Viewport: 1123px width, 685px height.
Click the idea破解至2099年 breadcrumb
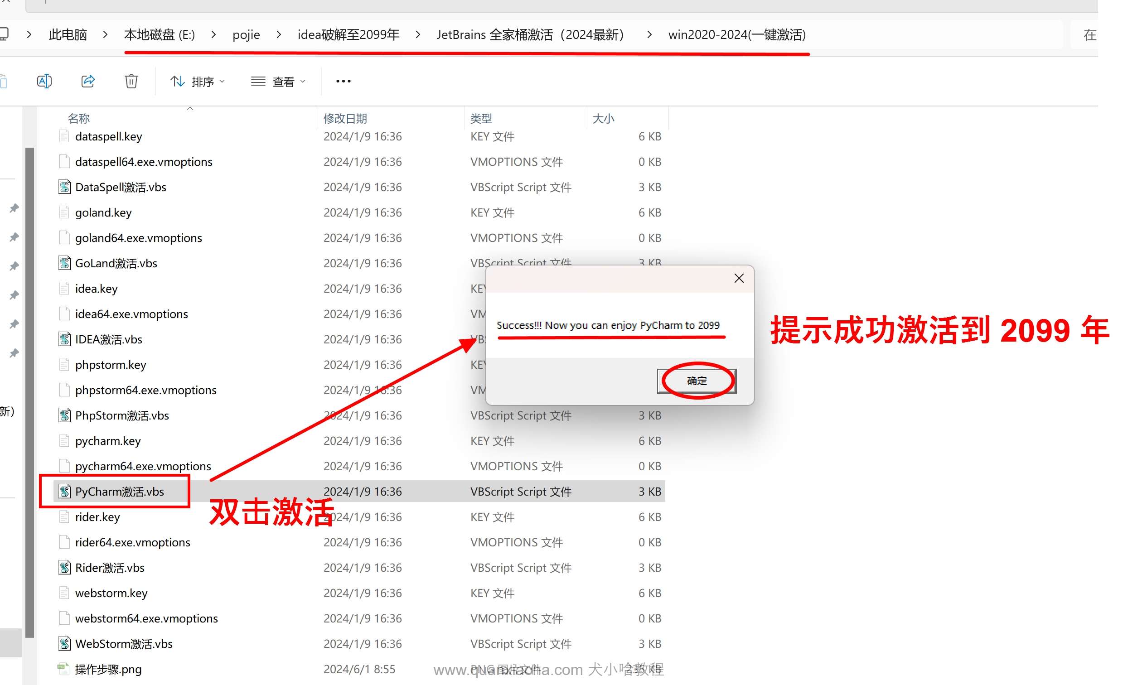pos(349,34)
